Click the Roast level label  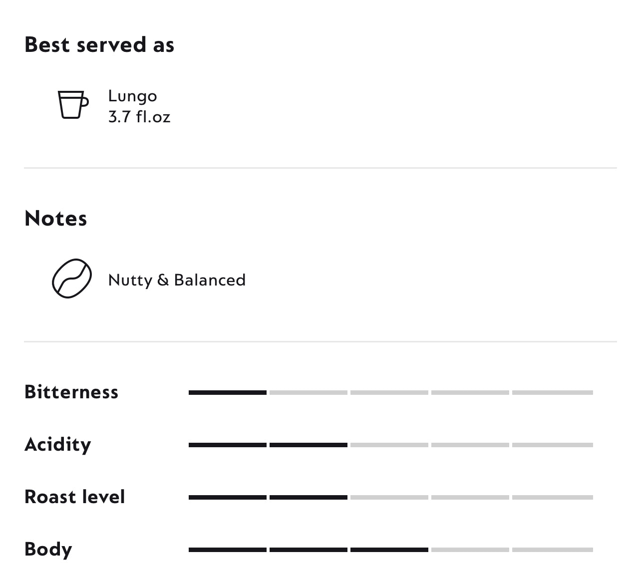pyautogui.click(x=75, y=497)
